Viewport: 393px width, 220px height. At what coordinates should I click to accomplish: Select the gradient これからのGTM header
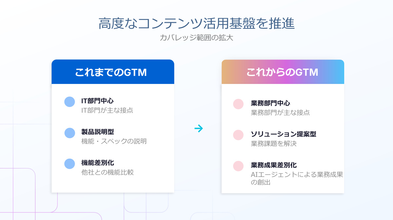click(283, 72)
